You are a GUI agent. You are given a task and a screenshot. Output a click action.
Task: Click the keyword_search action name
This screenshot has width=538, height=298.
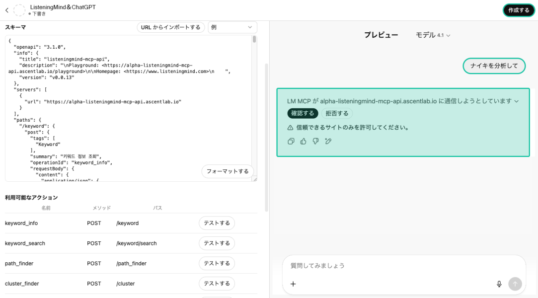pos(25,243)
